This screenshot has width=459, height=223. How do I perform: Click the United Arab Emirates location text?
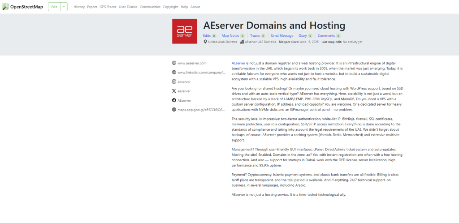coord(222,42)
